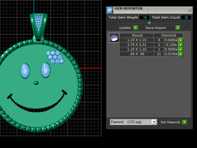Viewport: 197px width, 148px height.
Task: Click the Diamond column header
Action: [x=169, y=35]
